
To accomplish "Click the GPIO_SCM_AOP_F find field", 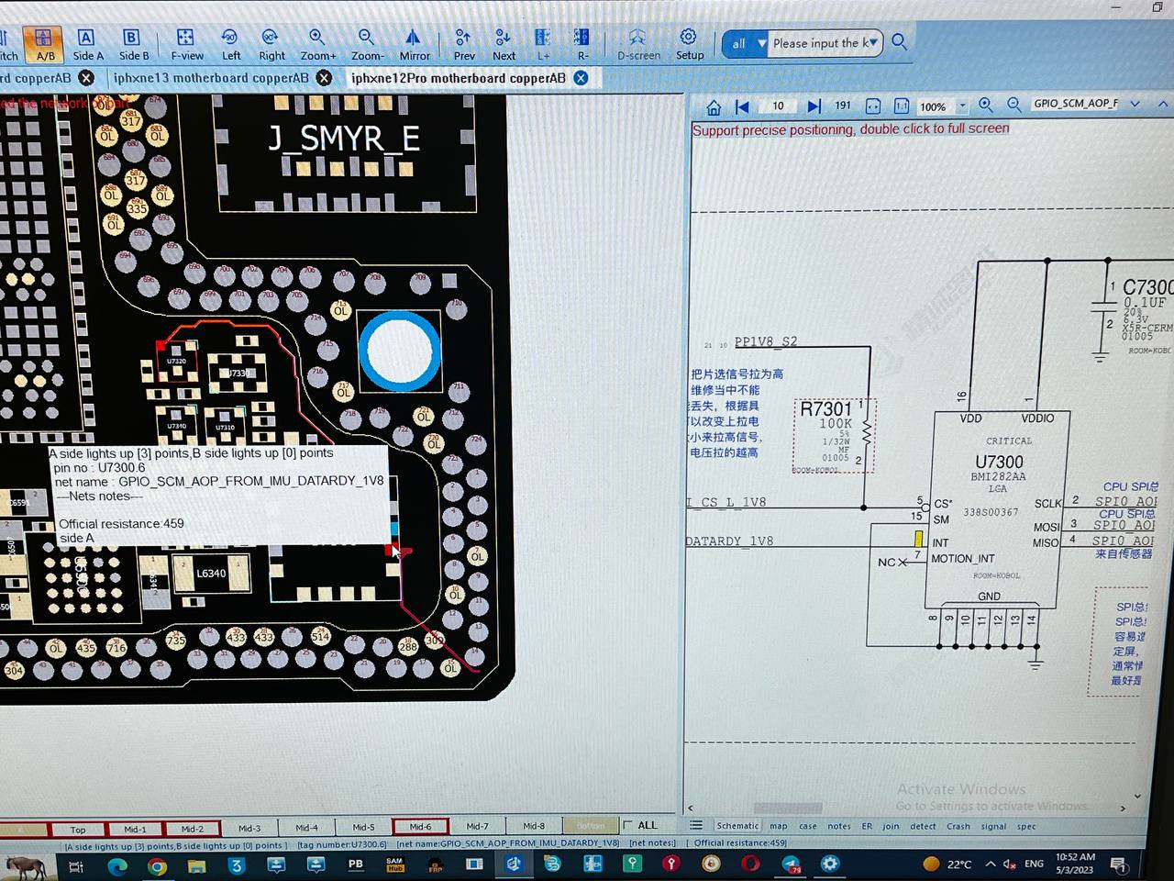I will [x=1076, y=104].
